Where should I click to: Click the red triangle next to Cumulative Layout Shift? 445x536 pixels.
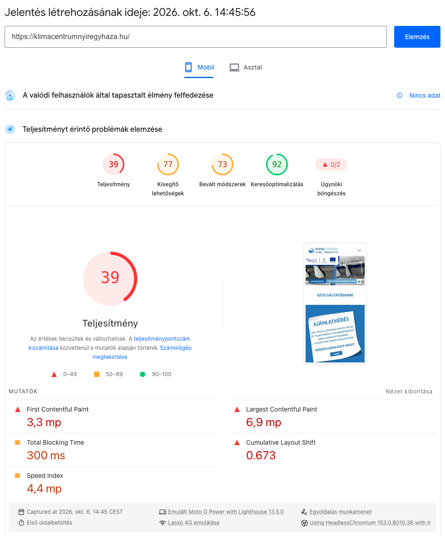(237, 443)
